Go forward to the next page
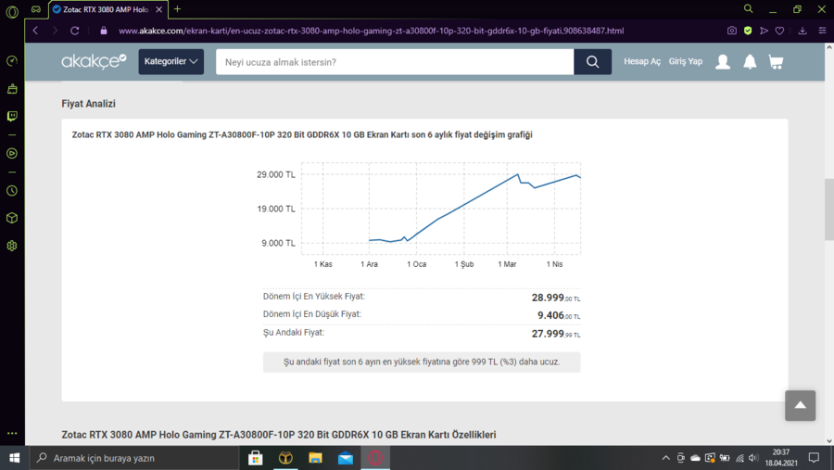This screenshot has height=470, width=834. click(55, 31)
